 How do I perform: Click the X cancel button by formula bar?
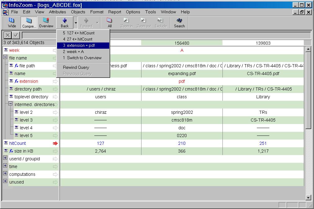[8, 35]
